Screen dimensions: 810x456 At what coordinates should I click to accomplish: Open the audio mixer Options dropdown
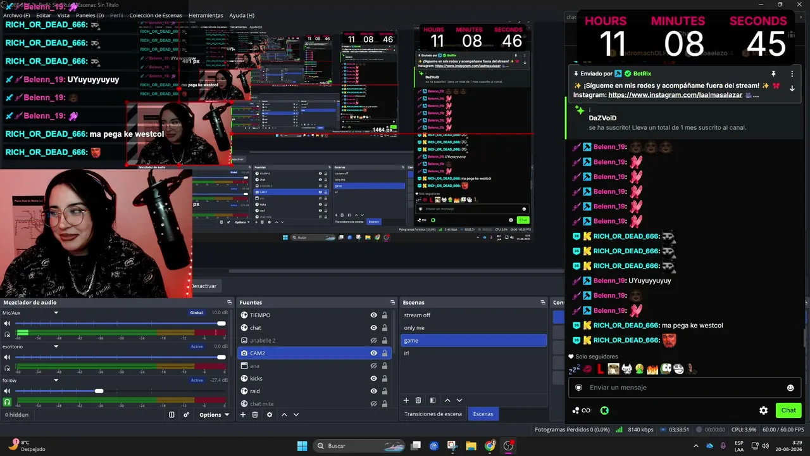tap(214, 415)
